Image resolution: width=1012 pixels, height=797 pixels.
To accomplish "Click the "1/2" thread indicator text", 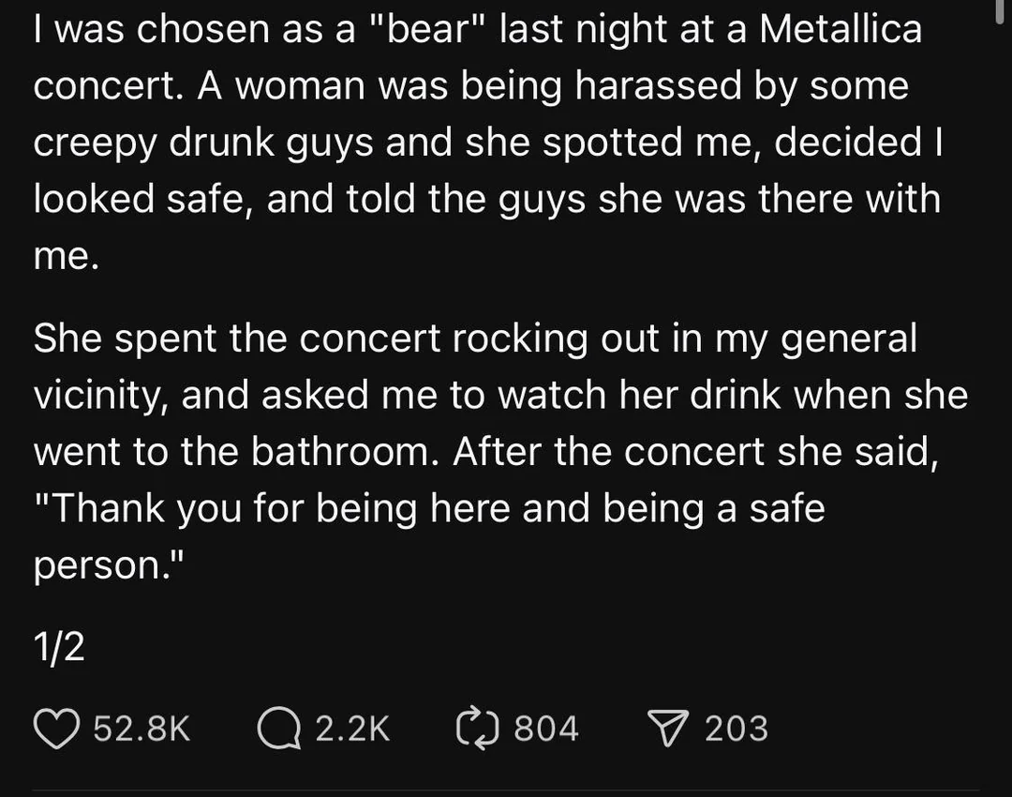I will point(59,648).
